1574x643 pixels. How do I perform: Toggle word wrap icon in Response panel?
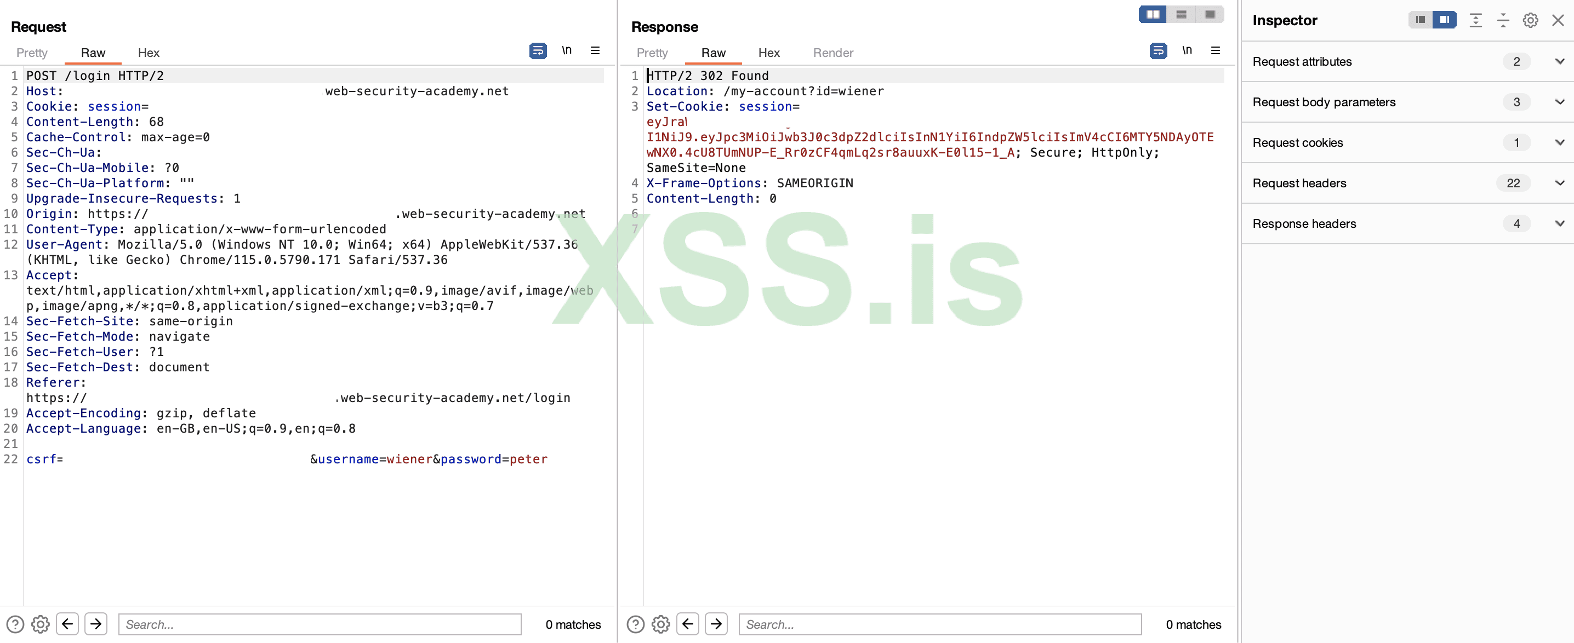(1158, 51)
